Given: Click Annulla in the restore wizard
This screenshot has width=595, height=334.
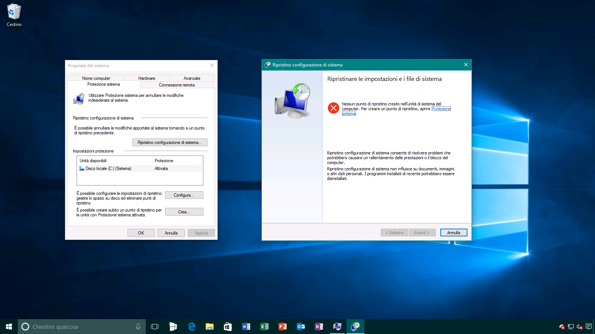Looking at the screenshot, I should (454, 233).
